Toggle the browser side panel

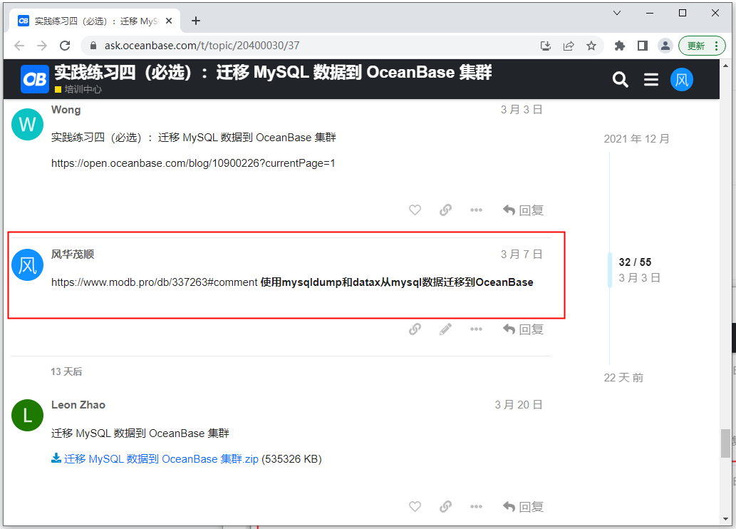[x=642, y=46]
